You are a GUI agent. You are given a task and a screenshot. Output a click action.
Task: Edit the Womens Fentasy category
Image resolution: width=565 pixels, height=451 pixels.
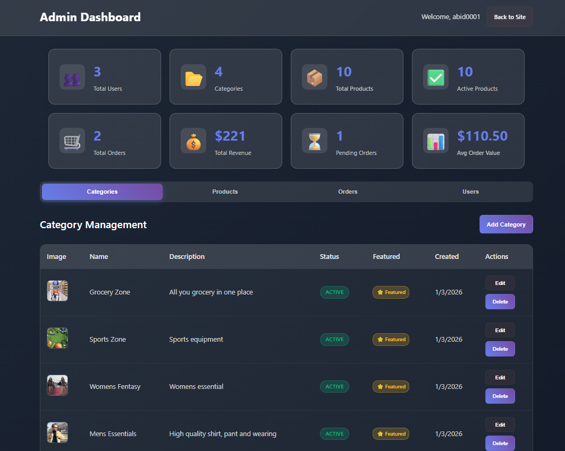pos(500,377)
